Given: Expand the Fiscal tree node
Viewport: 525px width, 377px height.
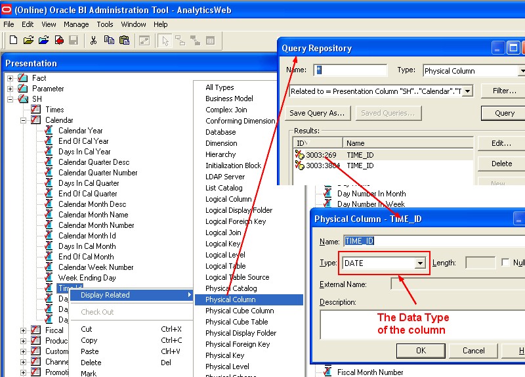Looking at the screenshot, I should coord(23,330).
